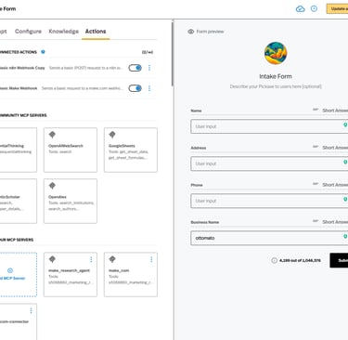Select the Scholar server card
Viewport: 348px width, 340px height.
[19, 201]
